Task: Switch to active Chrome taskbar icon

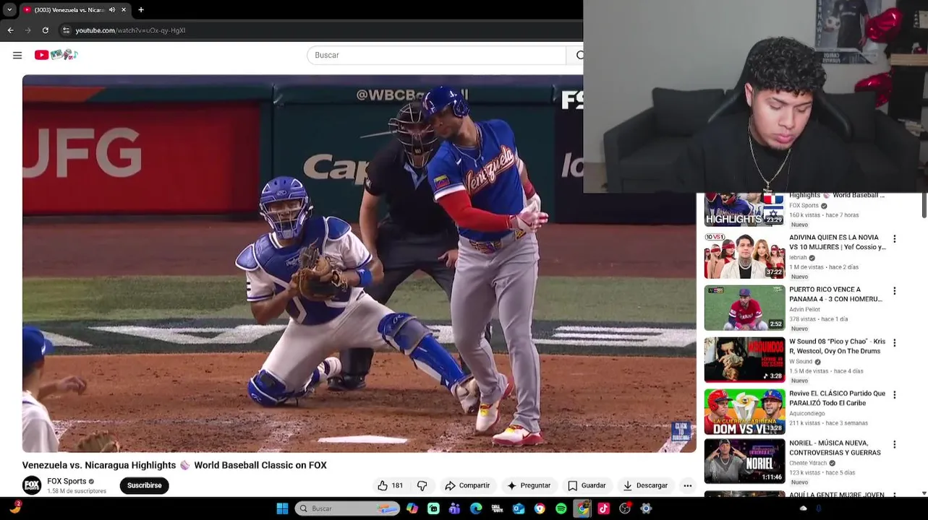Action: pyautogui.click(x=582, y=508)
